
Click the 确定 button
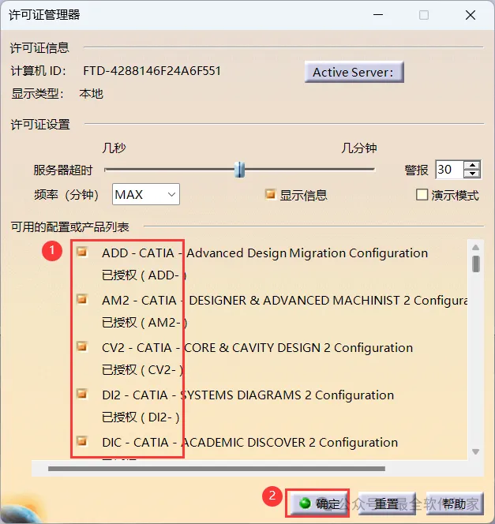point(318,503)
